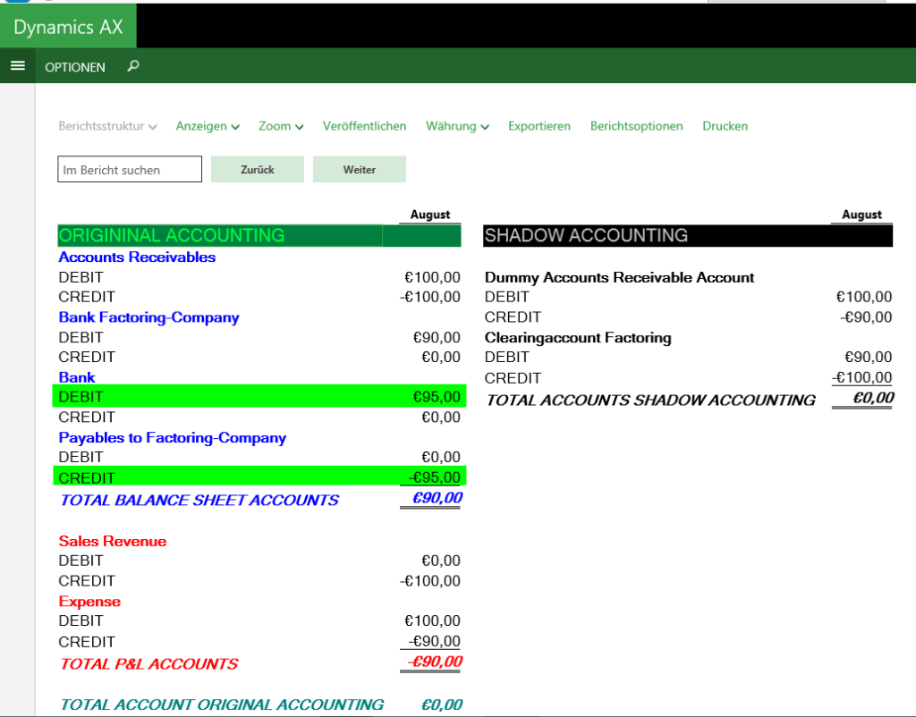Click the Veröffentlichen link
The image size is (916, 717).
(x=364, y=126)
